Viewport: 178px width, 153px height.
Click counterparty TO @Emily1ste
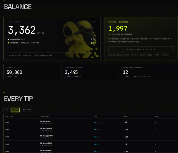pyautogui.click(x=46, y=129)
